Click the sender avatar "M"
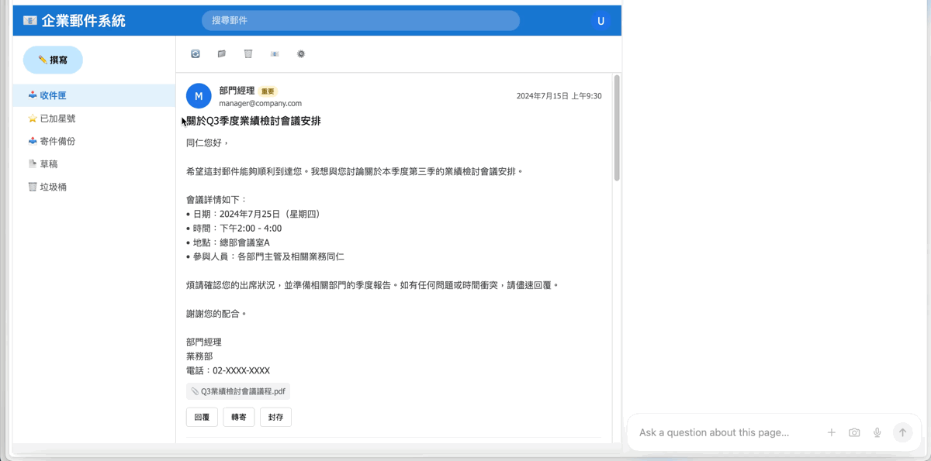The width and height of the screenshot is (931, 461). click(x=199, y=96)
